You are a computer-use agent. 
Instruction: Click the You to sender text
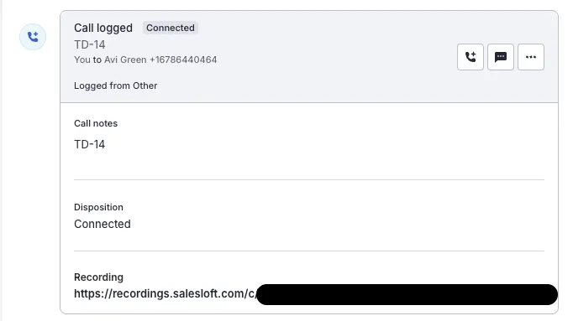[87, 60]
